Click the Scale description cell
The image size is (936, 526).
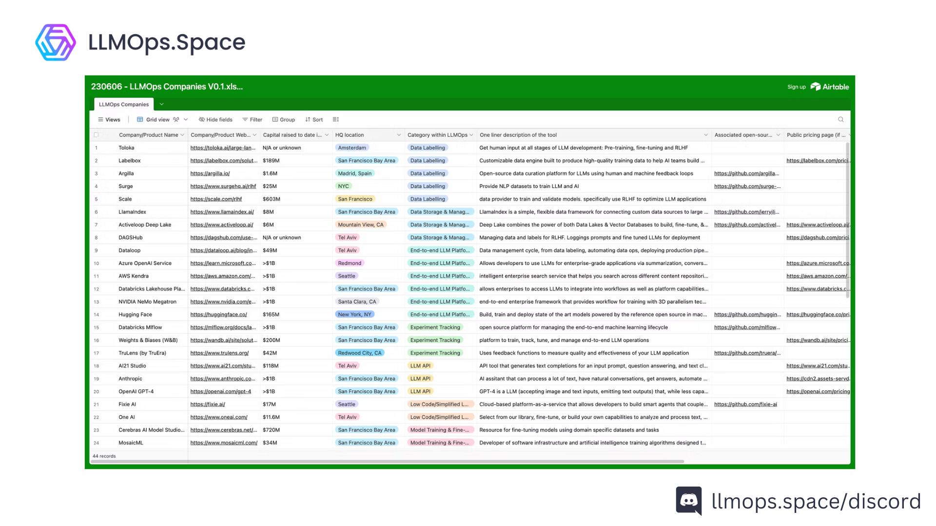[x=593, y=199]
